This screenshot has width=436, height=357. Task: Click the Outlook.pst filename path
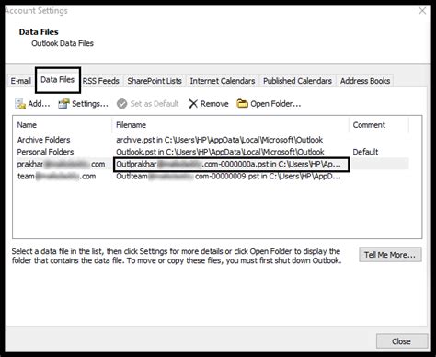tap(220, 152)
